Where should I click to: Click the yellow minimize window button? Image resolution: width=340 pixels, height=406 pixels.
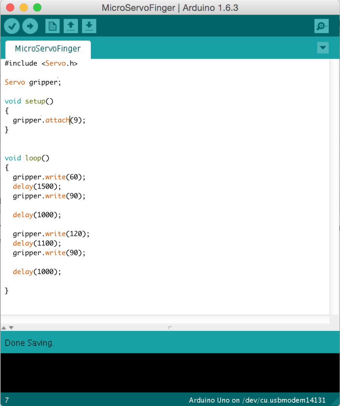(x=24, y=8)
